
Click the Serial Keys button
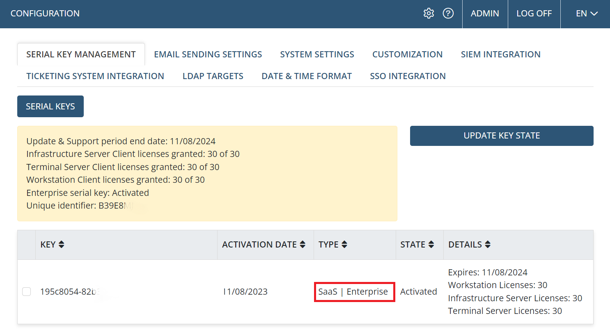(x=50, y=107)
